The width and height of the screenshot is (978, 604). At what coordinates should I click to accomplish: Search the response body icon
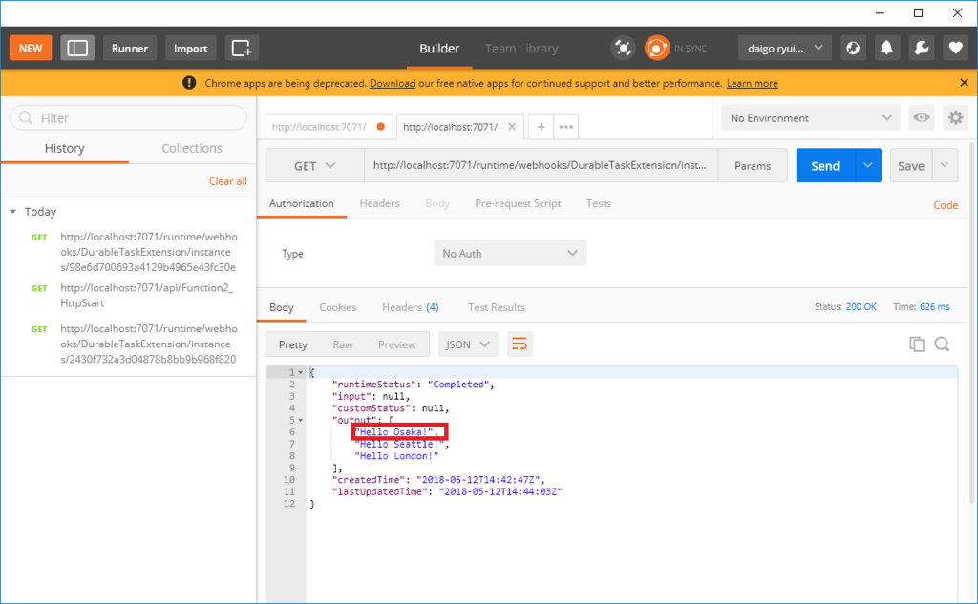pyautogui.click(x=942, y=344)
